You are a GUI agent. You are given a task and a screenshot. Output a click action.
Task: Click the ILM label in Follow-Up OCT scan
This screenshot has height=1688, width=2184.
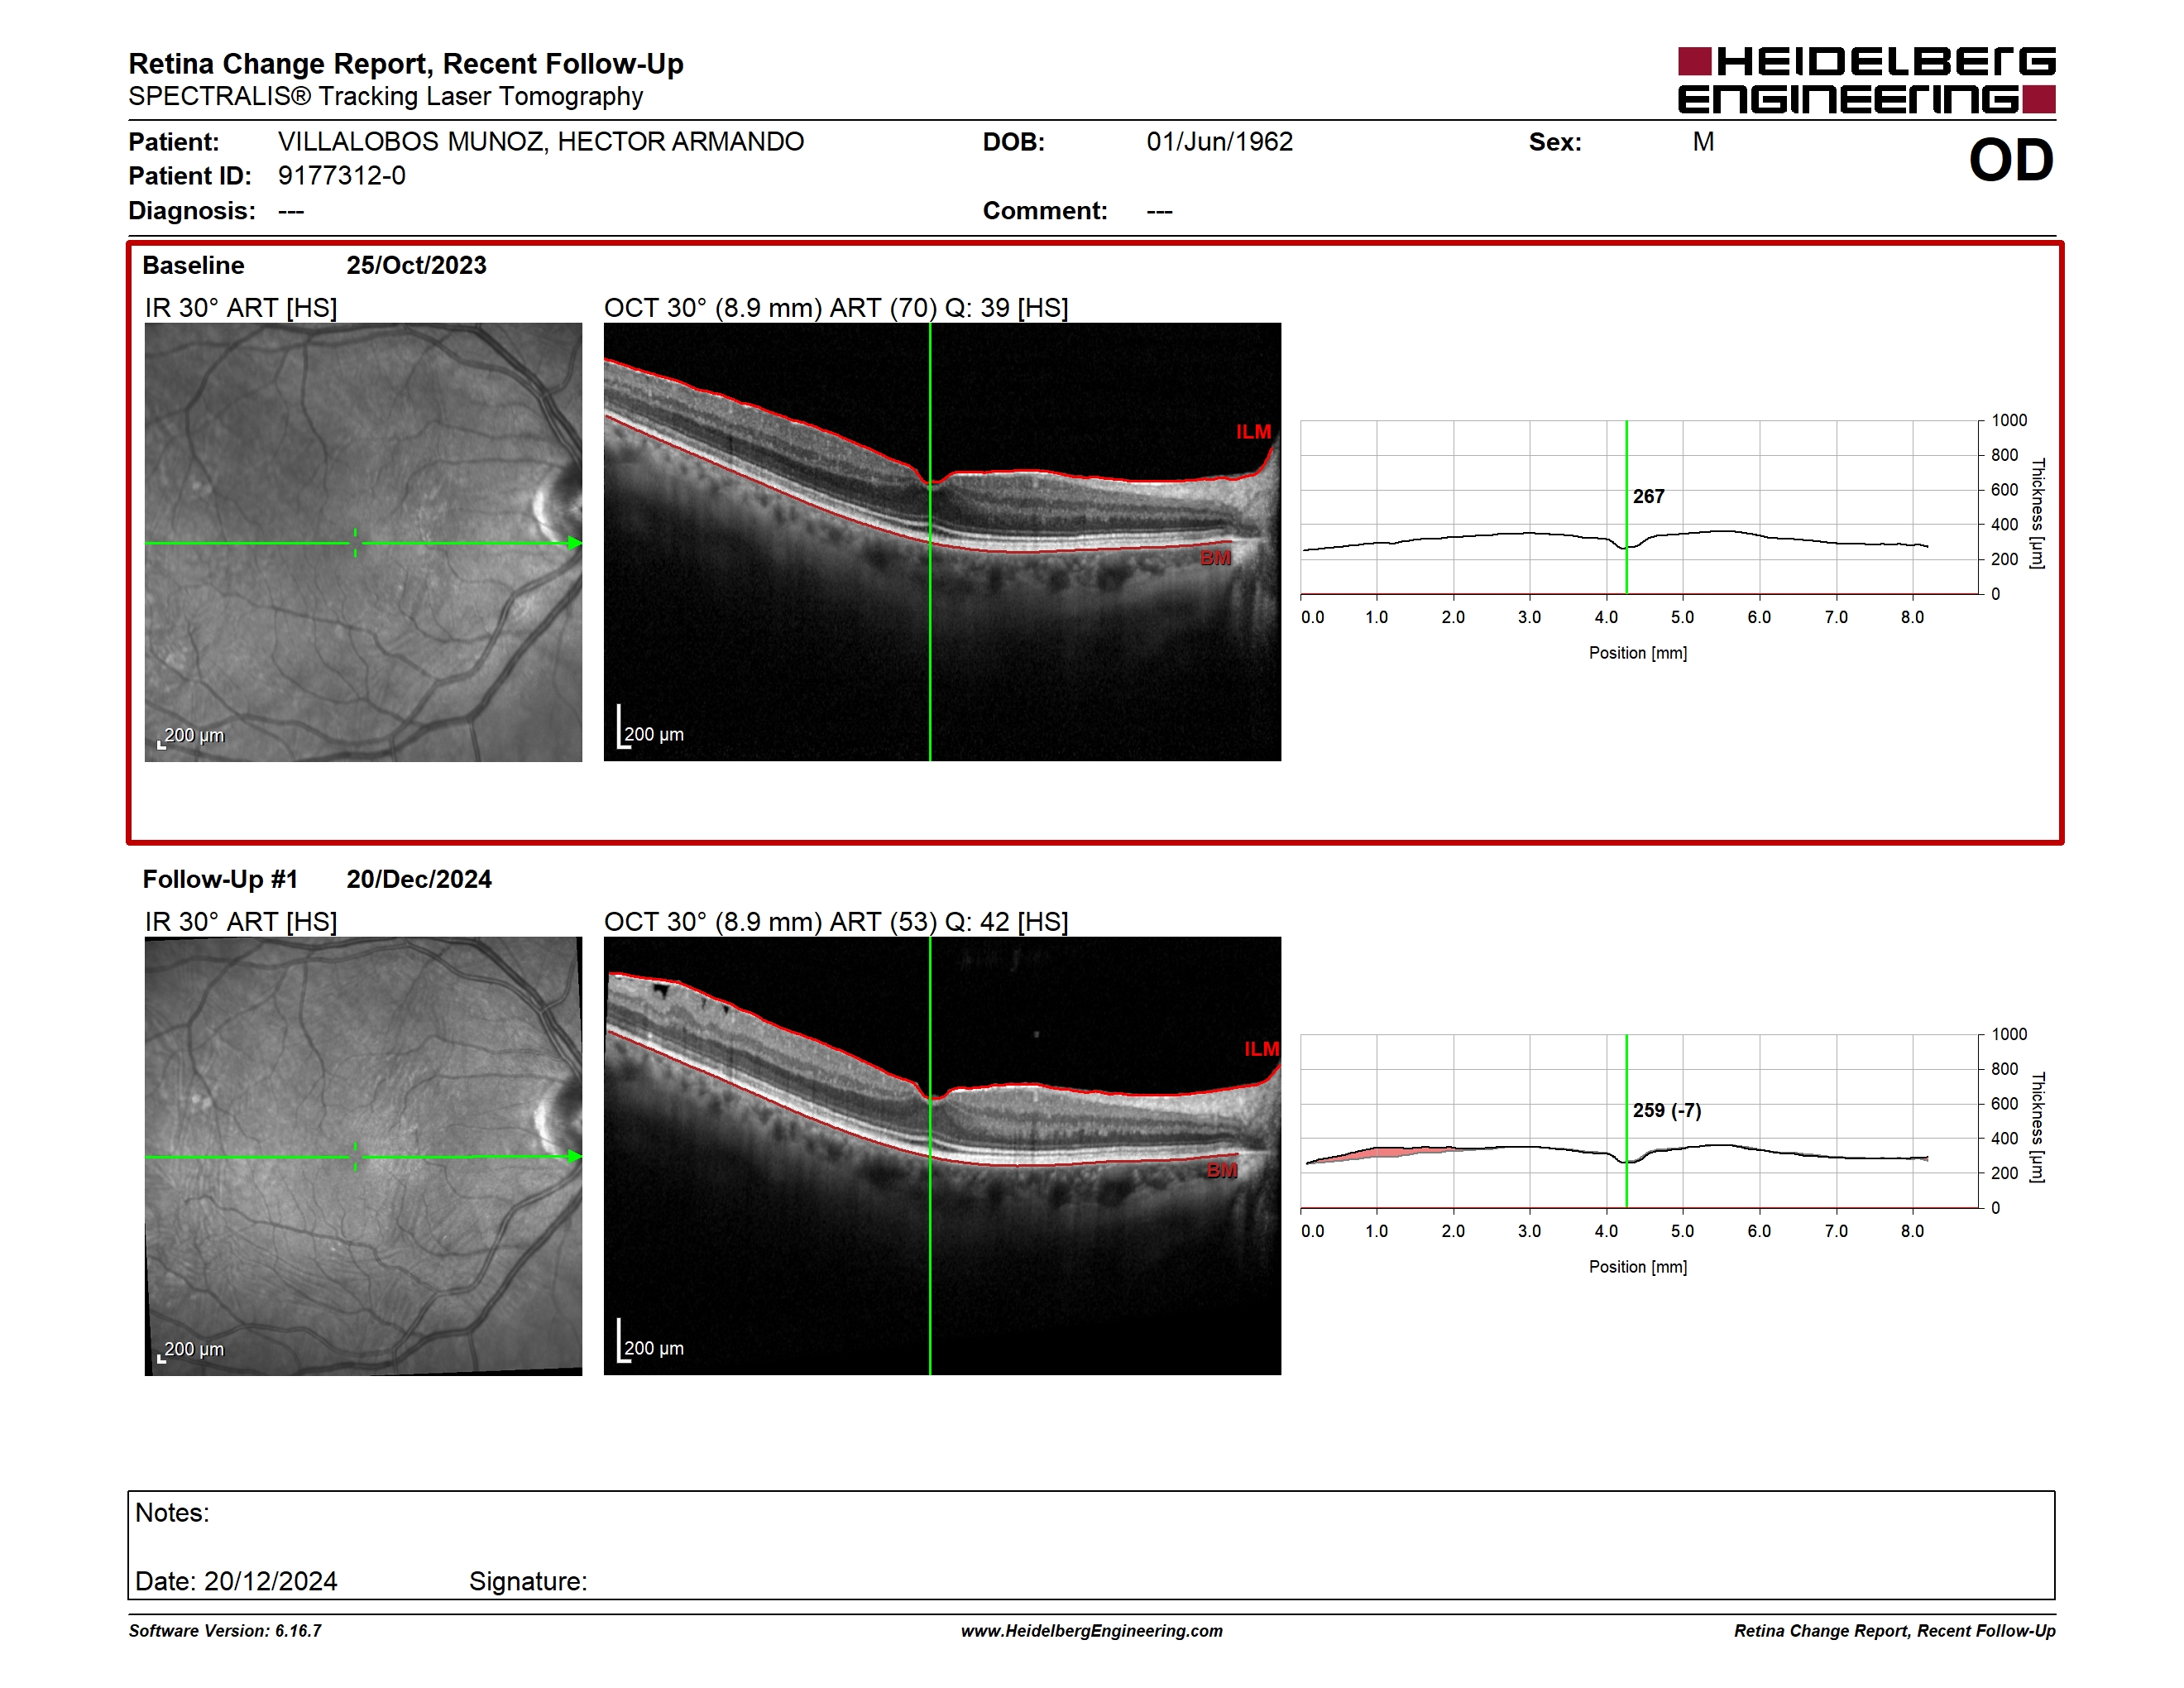tap(1262, 1049)
